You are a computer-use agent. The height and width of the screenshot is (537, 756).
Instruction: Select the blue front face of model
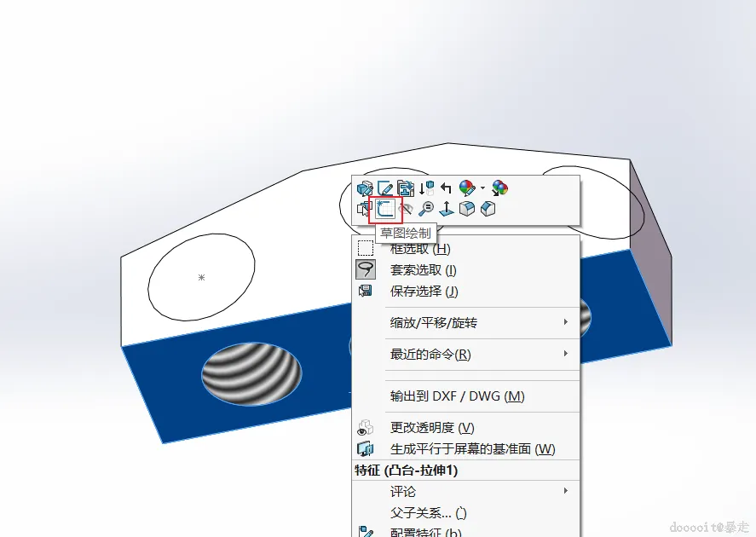pos(169,390)
